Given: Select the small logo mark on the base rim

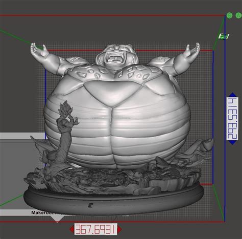Looking at the screenshot, I should click(x=90, y=205).
